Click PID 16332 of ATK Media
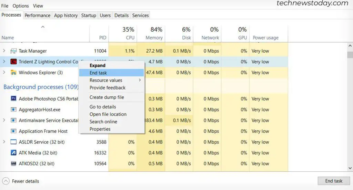353x190 pixels. click(x=100, y=153)
